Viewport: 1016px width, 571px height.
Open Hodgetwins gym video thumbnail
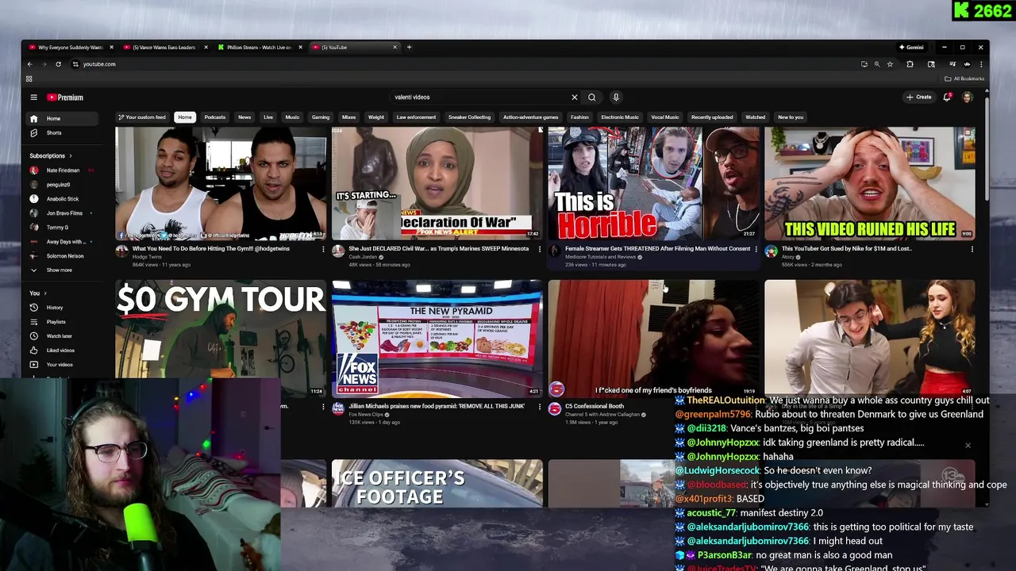[221, 183]
